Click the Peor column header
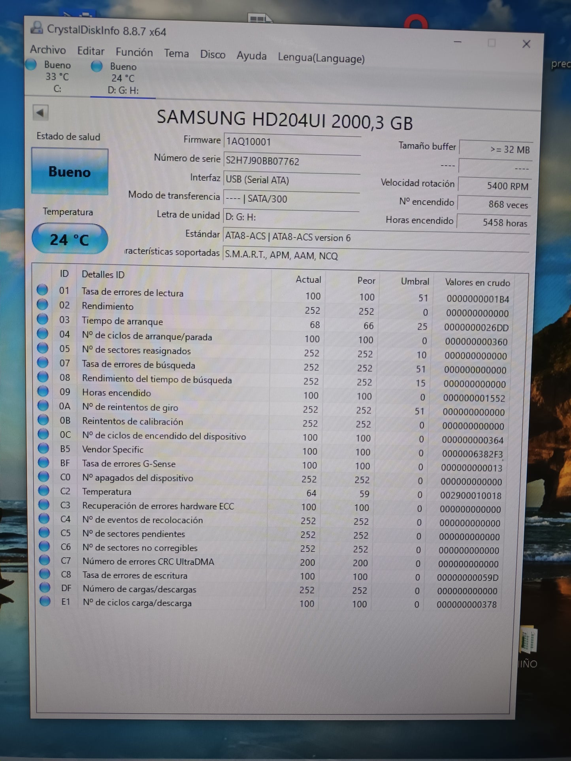Image resolution: width=571 pixels, height=761 pixels. (x=366, y=280)
